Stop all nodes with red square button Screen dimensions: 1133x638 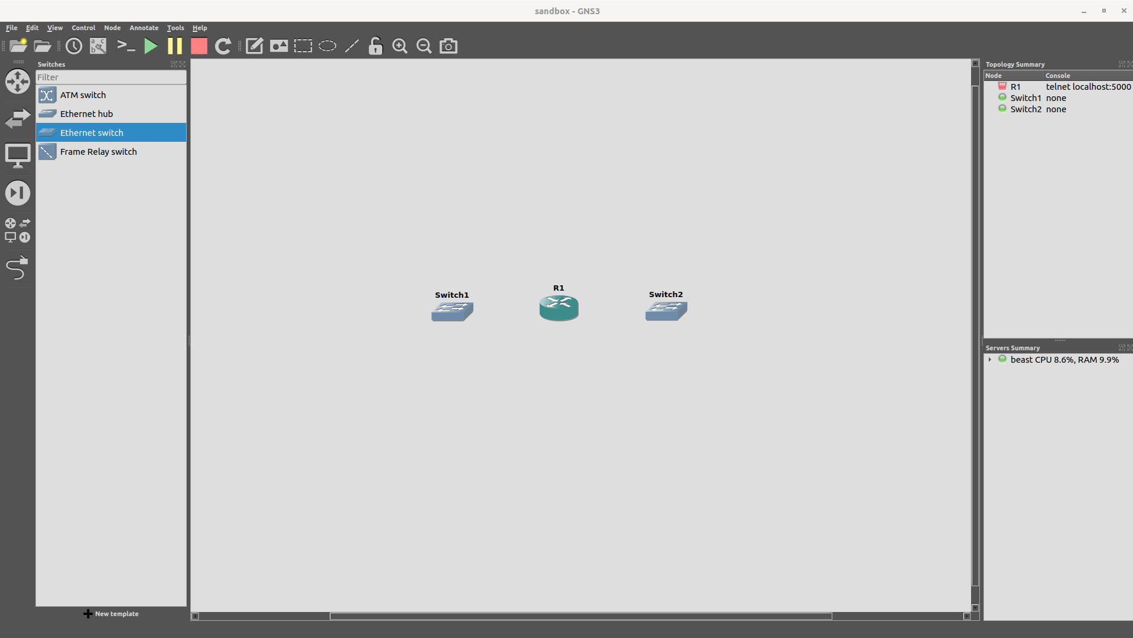(x=199, y=46)
